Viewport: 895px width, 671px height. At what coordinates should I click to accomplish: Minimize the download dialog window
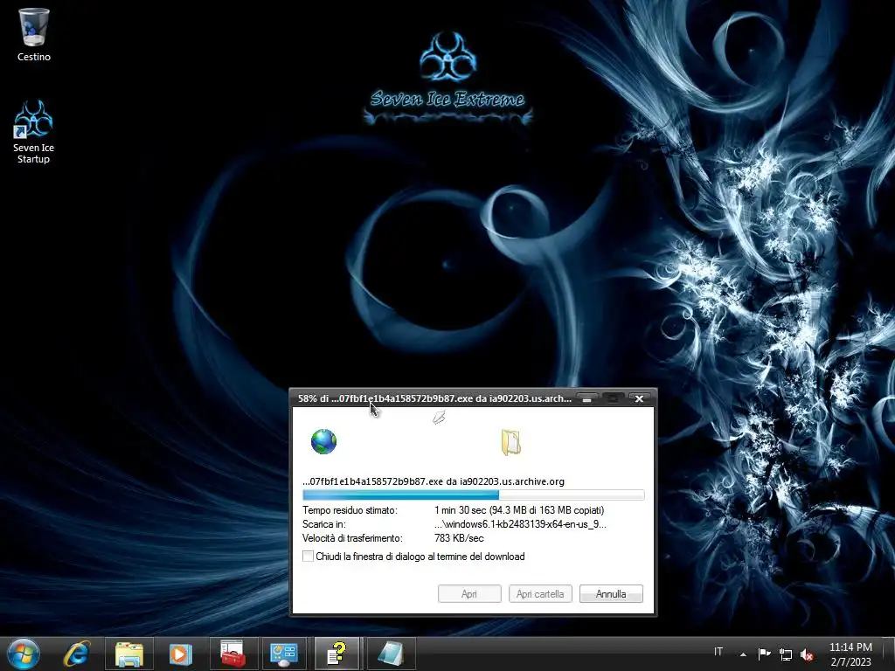point(586,398)
